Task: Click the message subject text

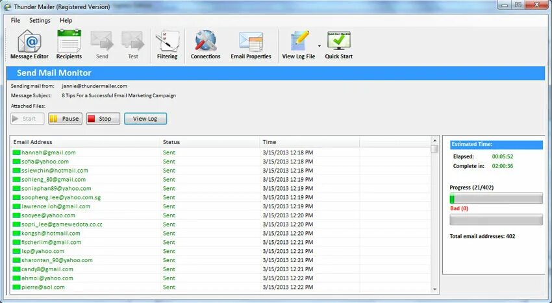Action: click(x=119, y=95)
